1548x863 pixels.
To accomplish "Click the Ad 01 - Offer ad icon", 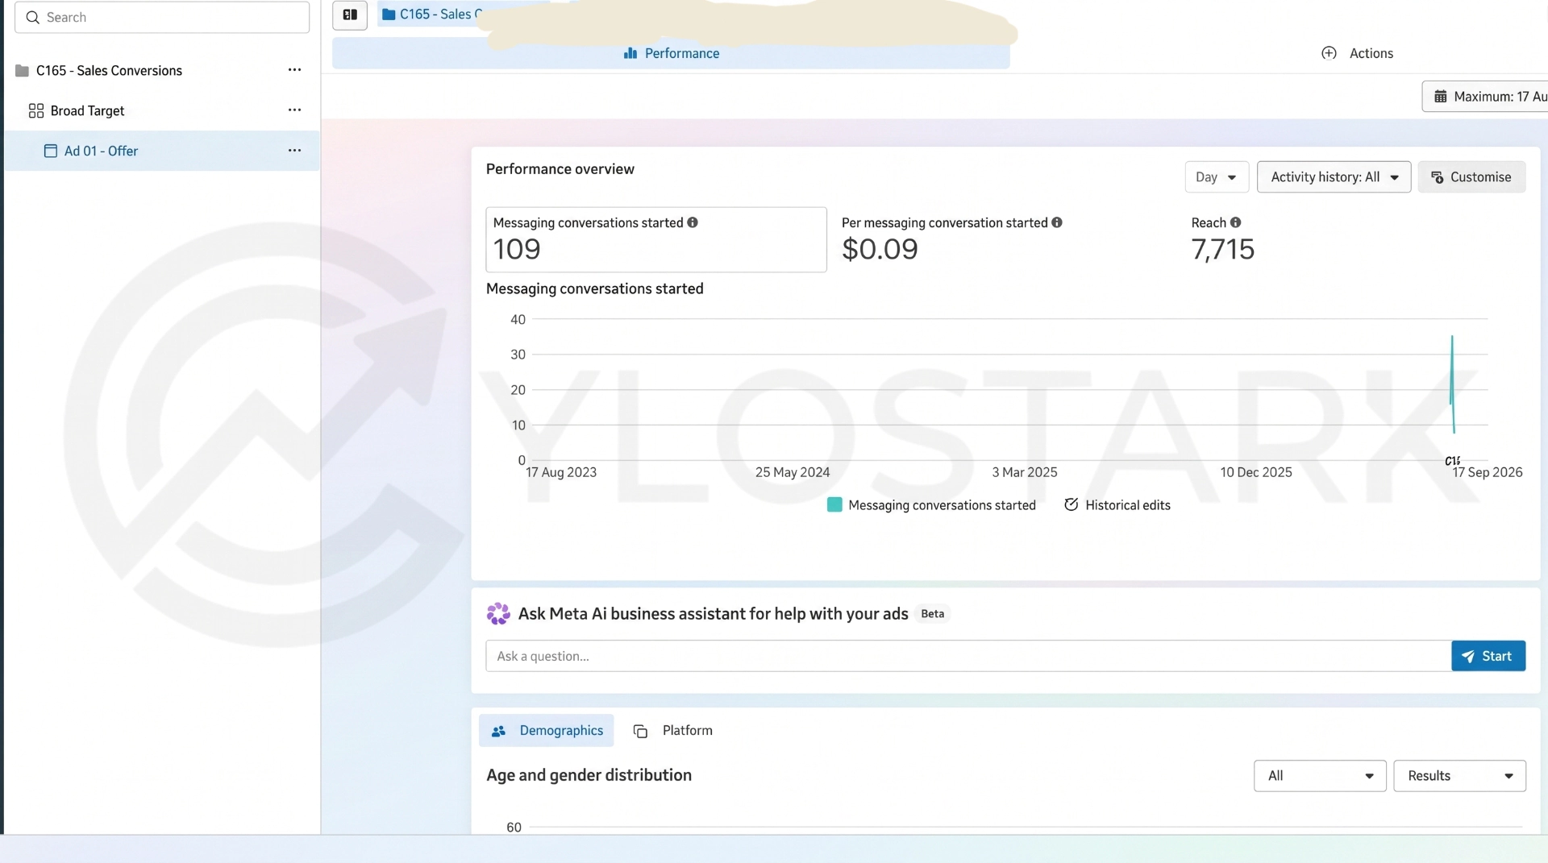I will [x=51, y=151].
